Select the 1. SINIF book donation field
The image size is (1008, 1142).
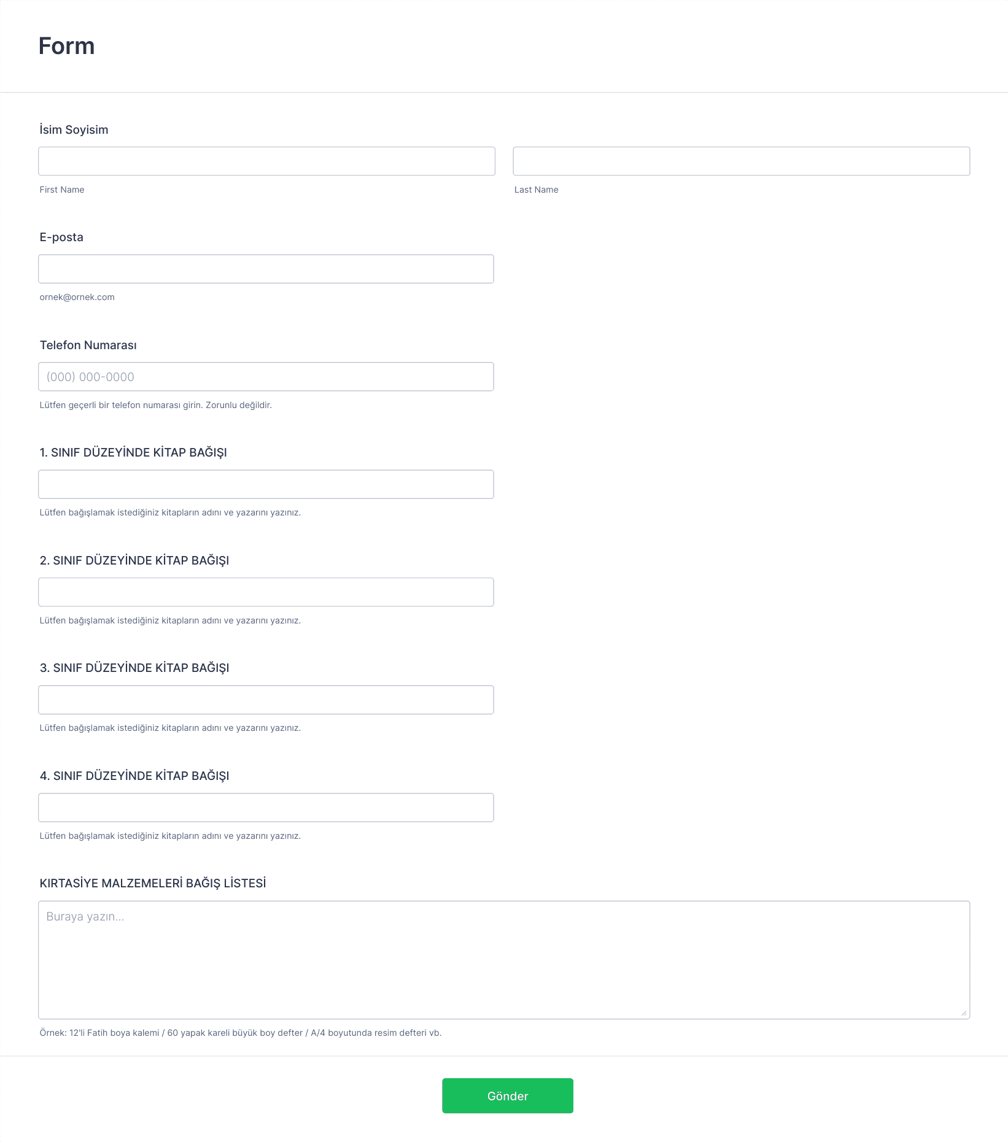tap(266, 484)
